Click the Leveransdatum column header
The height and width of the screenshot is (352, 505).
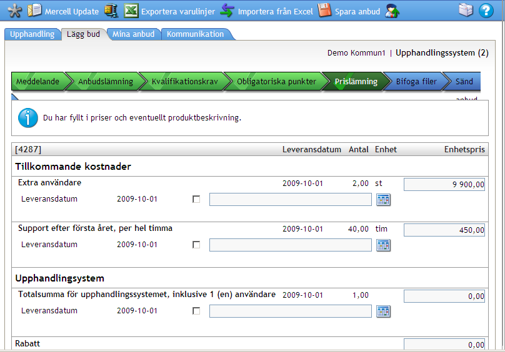coord(311,150)
